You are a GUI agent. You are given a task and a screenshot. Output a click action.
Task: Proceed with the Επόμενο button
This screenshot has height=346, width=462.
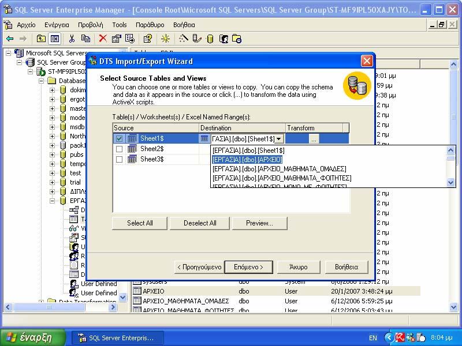point(248,267)
